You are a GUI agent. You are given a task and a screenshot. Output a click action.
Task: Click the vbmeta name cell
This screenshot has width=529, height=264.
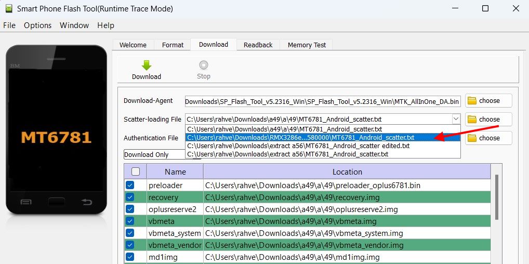click(175, 221)
